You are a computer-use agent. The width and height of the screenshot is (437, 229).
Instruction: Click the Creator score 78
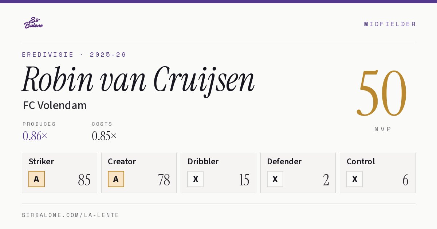tap(164, 180)
